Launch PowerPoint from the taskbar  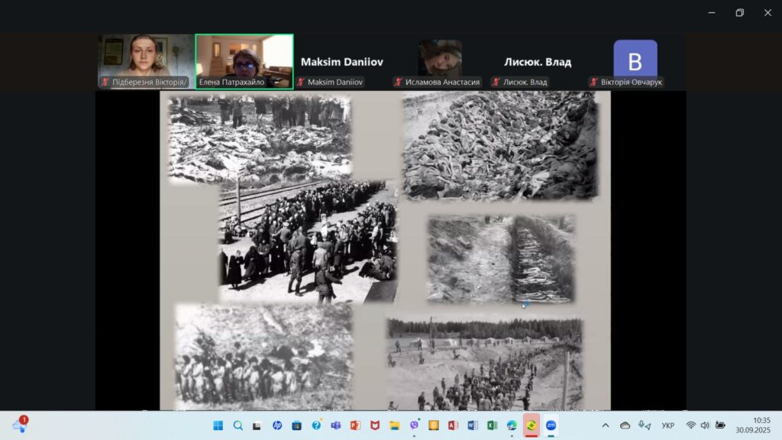pyautogui.click(x=355, y=425)
